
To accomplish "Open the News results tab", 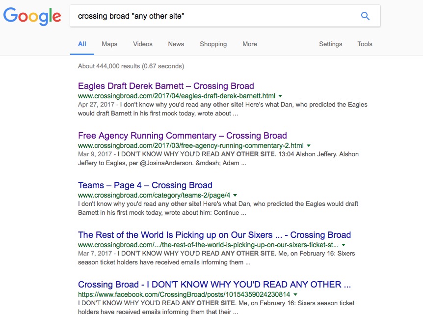I will (x=176, y=44).
